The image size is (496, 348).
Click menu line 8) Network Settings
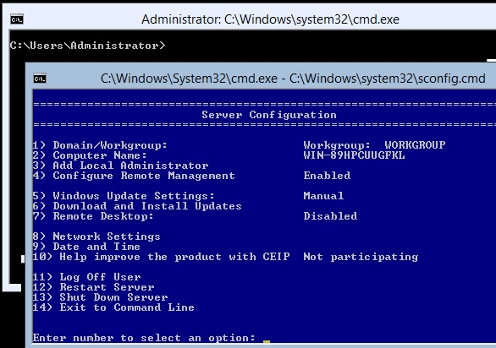[x=96, y=237]
